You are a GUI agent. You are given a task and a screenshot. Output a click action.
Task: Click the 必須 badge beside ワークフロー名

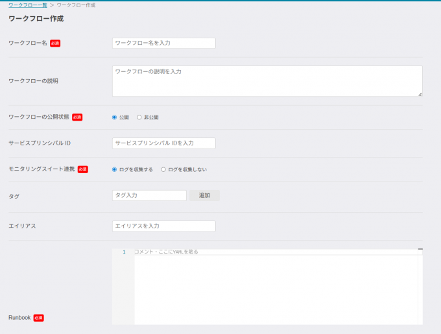point(55,43)
